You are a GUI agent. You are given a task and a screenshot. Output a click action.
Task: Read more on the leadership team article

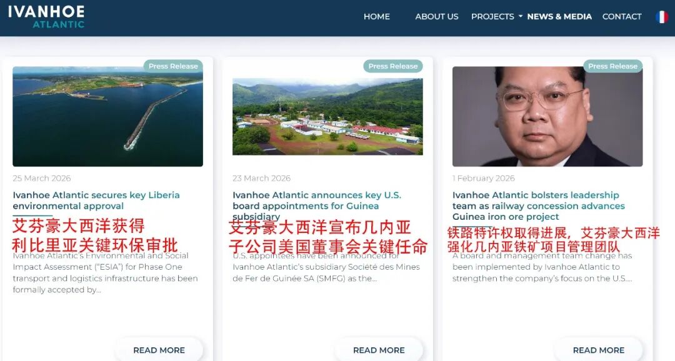coord(598,350)
